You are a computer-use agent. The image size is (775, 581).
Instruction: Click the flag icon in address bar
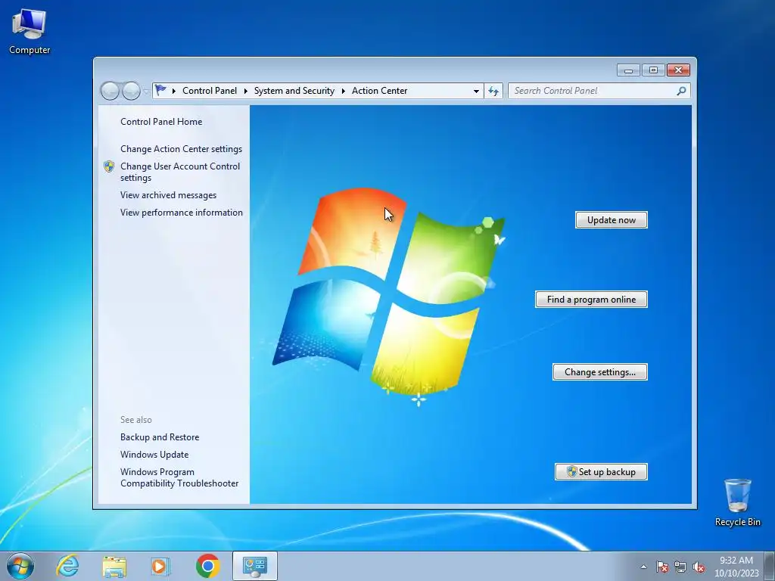point(160,91)
